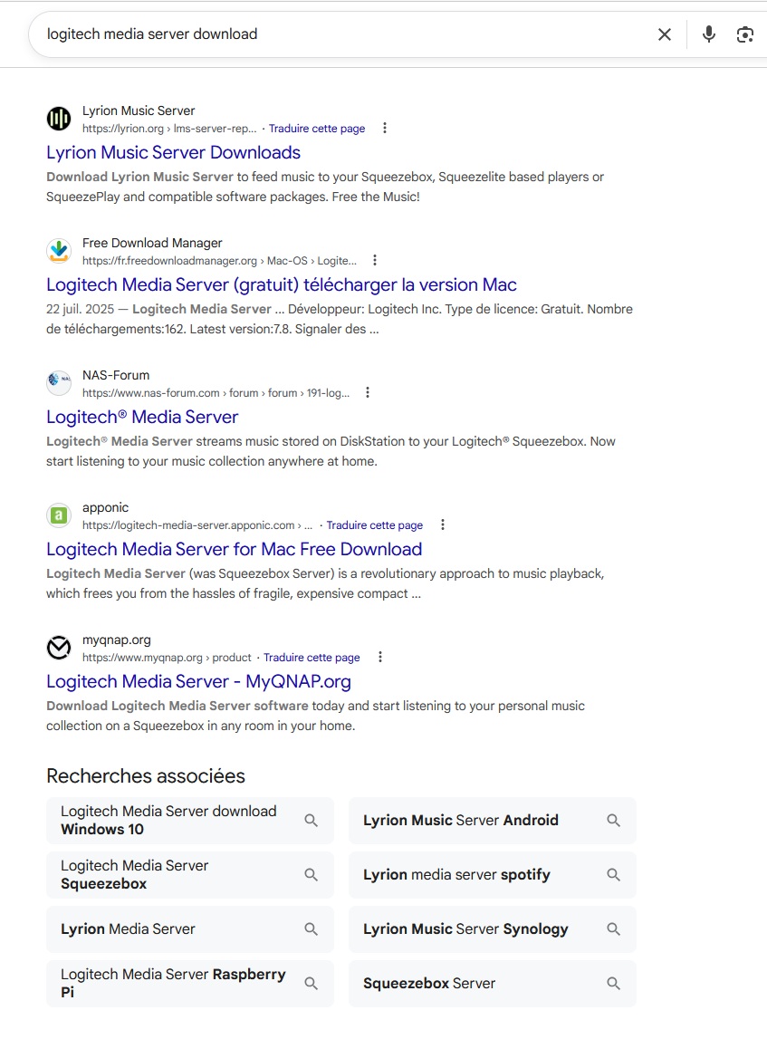767x1039 pixels.
Task: Click Traduire cette page for lyrion.org result
Action: (317, 129)
